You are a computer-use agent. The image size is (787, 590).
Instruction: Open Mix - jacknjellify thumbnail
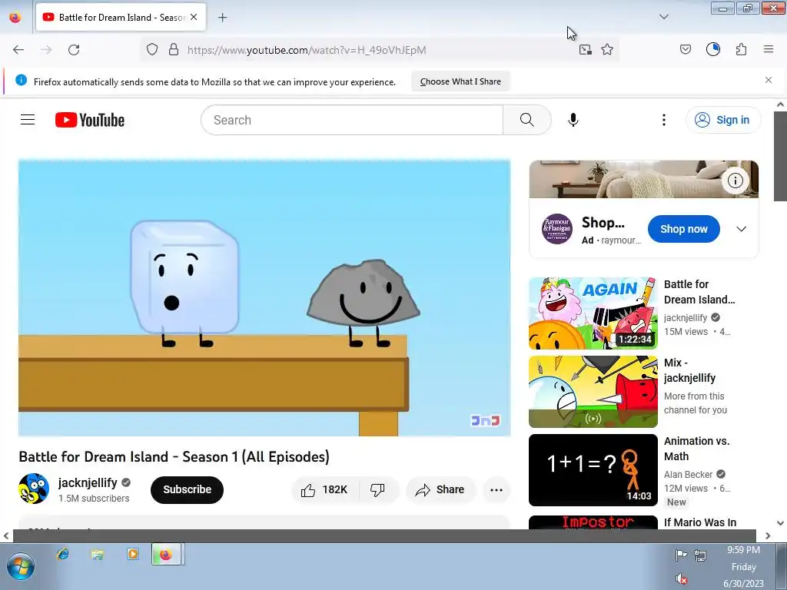pos(593,392)
